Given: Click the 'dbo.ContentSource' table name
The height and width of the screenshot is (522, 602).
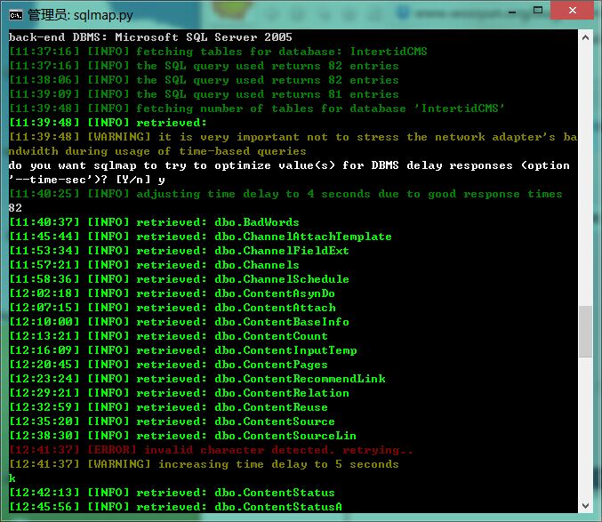Looking at the screenshot, I should [x=275, y=421].
